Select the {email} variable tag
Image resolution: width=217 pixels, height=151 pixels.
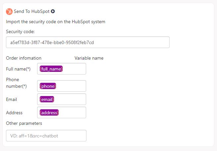47,99
